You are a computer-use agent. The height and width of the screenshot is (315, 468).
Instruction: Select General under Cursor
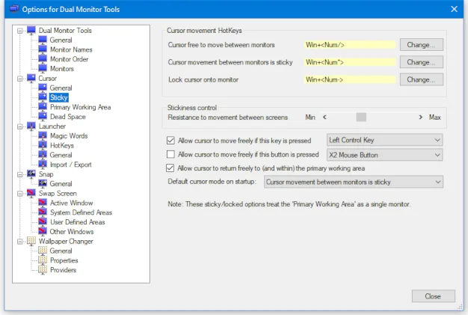(61, 88)
